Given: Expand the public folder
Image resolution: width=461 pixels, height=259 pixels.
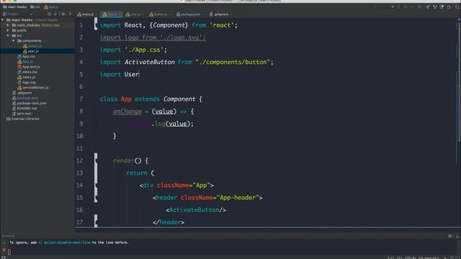Looking at the screenshot, I should coord(8,30).
